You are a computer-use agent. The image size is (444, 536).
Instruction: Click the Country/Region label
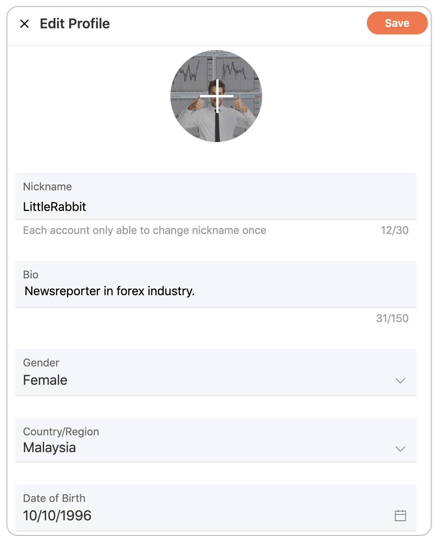(61, 431)
